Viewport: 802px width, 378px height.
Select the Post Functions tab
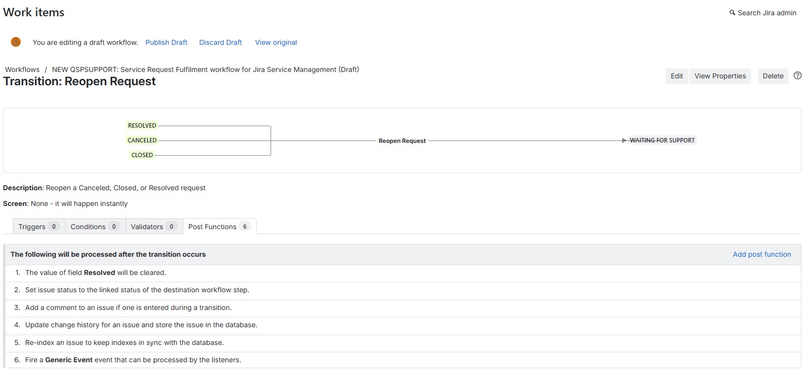[220, 227]
